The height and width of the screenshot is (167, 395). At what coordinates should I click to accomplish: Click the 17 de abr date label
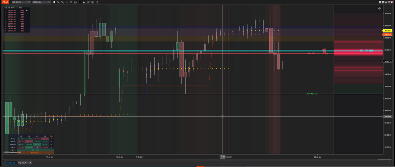point(50,157)
